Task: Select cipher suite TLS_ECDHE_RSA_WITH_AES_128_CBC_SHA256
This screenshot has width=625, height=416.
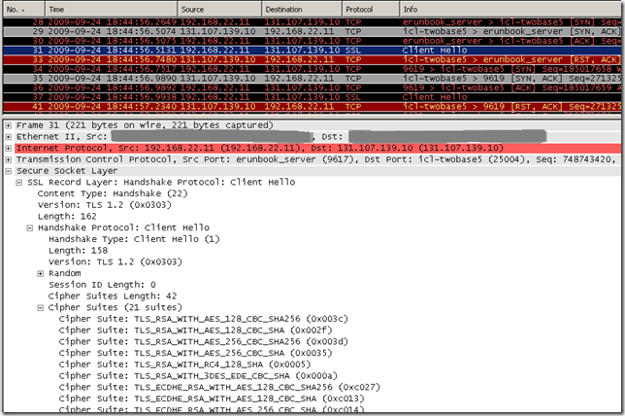Action: pos(219,387)
